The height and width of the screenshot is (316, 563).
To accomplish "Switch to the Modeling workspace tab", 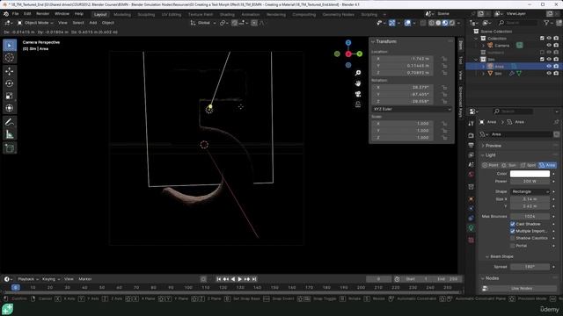I will pos(122,15).
